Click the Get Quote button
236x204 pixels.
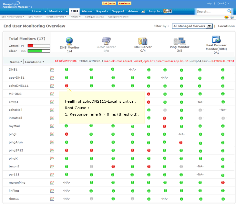[x=109, y=3]
